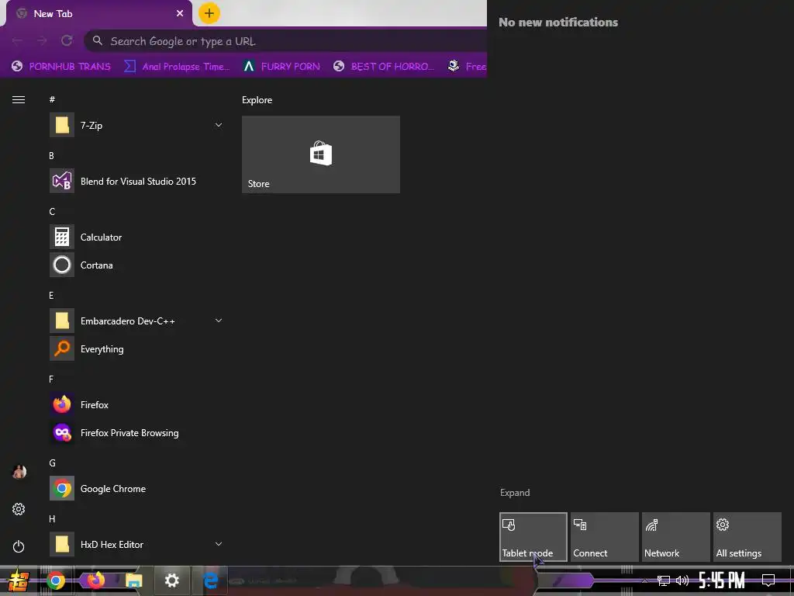Screen dimensions: 794x596
Task: Go forward in Chrome
Action: click(42, 40)
